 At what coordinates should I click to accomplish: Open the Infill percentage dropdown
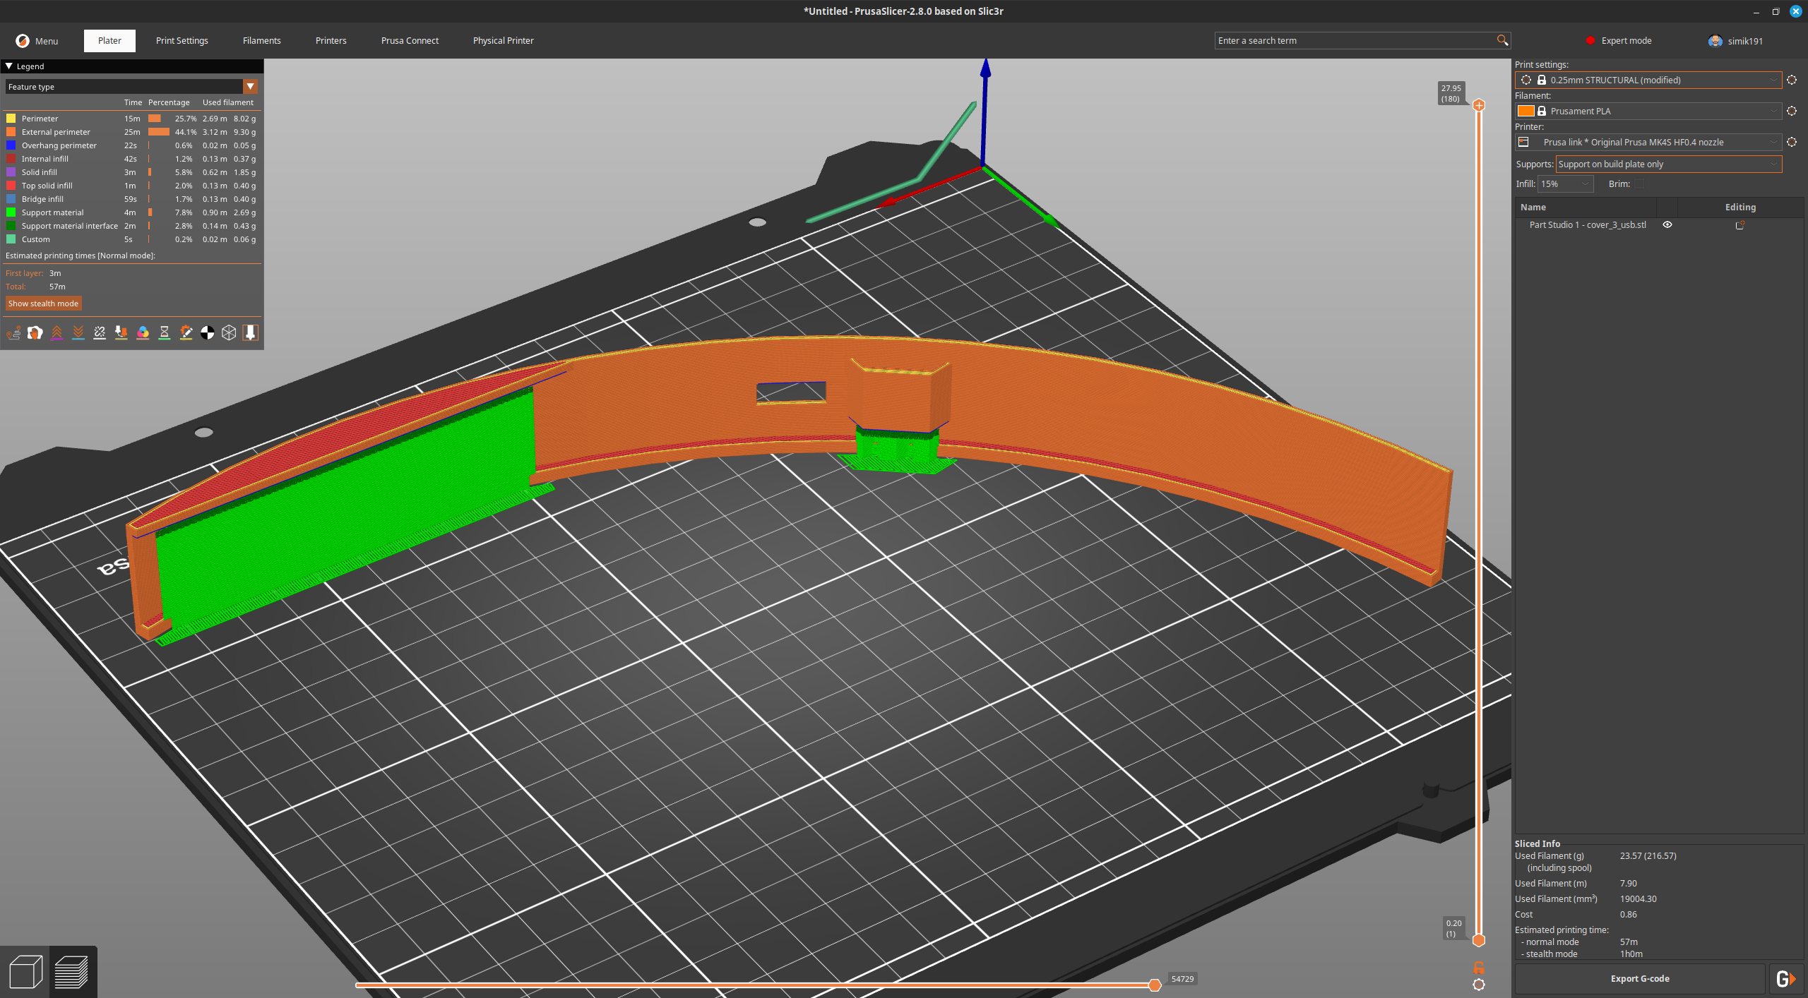1565,184
